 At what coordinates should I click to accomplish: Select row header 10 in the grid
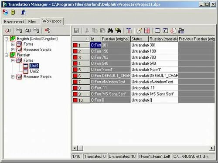(81, 100)
